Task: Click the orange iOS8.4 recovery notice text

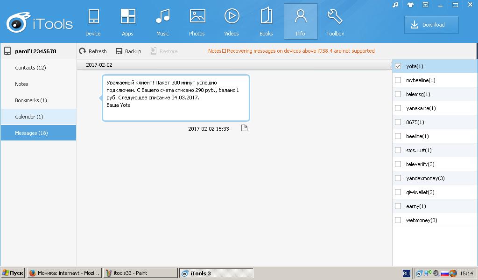Action: pos(291,51)
